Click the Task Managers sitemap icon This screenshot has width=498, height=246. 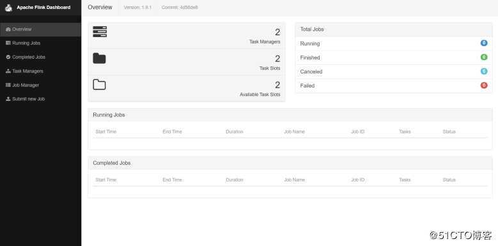8,71
